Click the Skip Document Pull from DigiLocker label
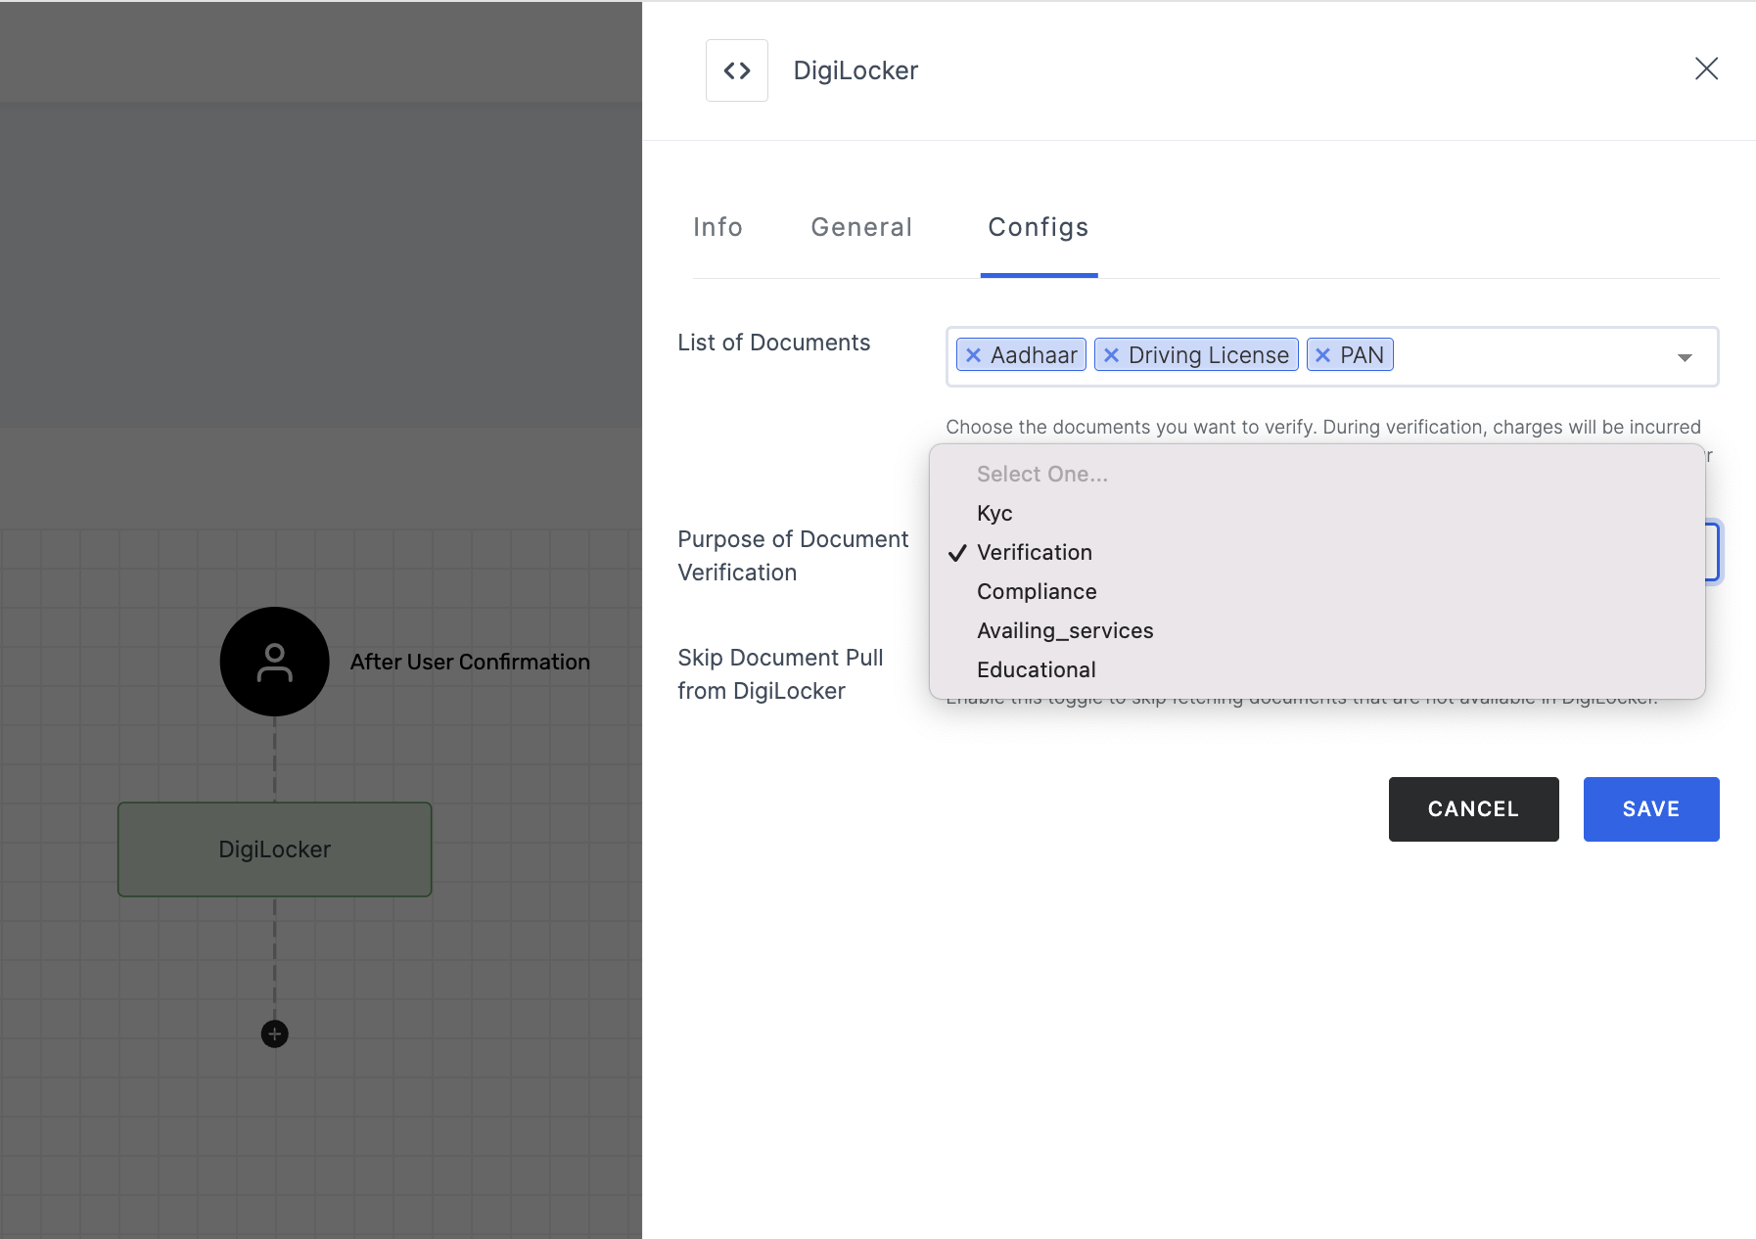1756x1239 pixels. pyautogui.click(x=780, y=674)
